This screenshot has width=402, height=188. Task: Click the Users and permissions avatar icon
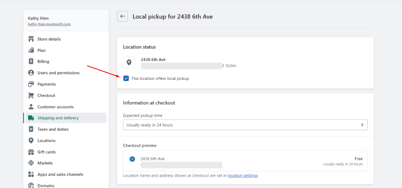pos(31,73)
